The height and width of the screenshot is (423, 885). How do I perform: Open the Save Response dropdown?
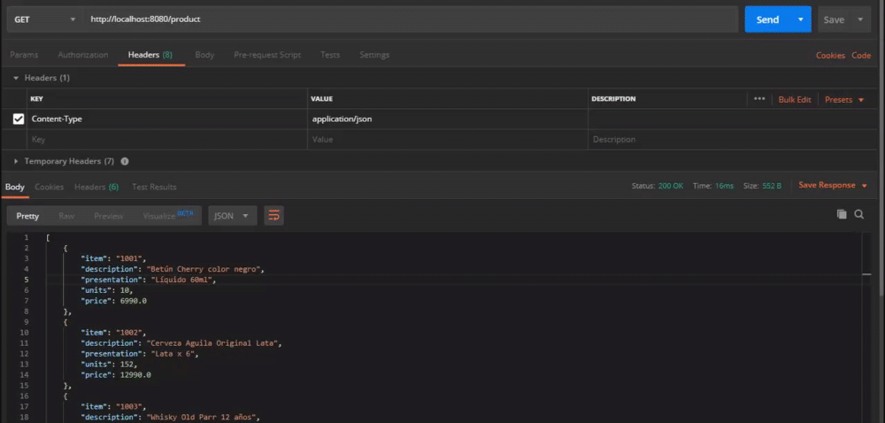tap(833, 185)
